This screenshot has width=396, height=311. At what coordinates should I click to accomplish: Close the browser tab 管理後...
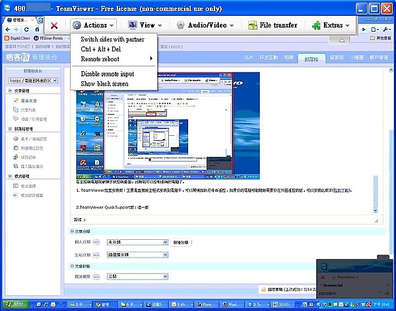point(32,20)
